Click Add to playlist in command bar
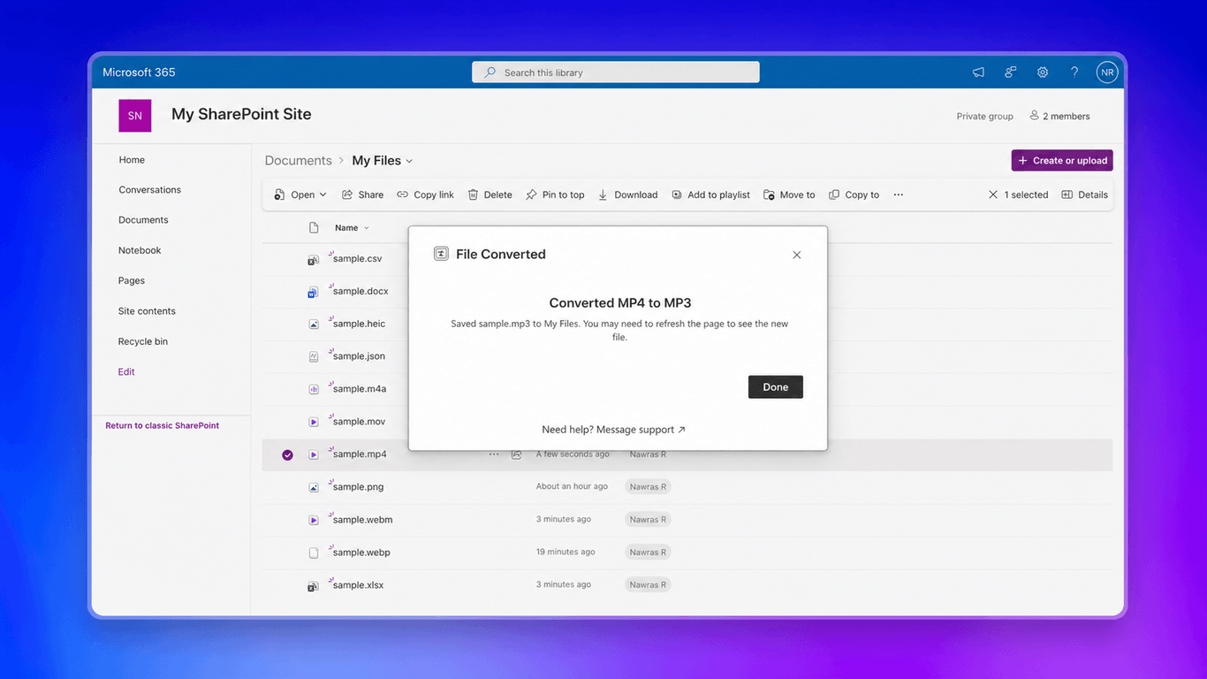Screen dimensions: 1207x679 (710, 195)
